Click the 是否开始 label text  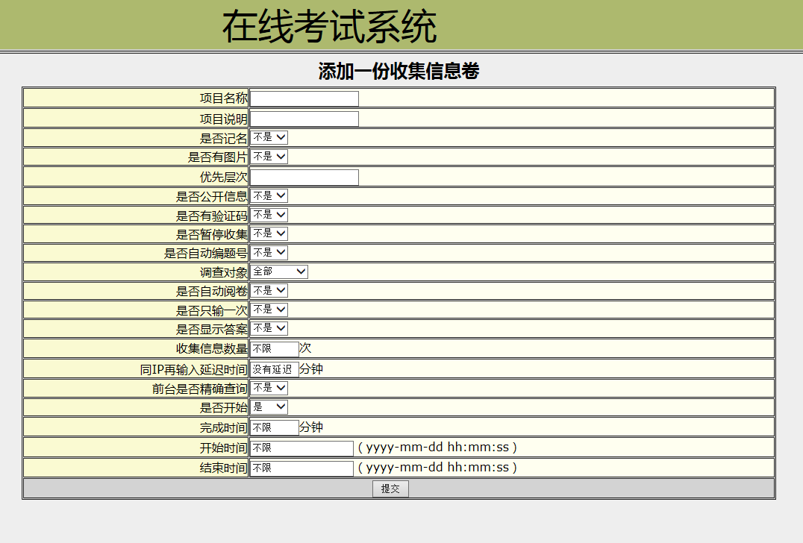[224, 408]
